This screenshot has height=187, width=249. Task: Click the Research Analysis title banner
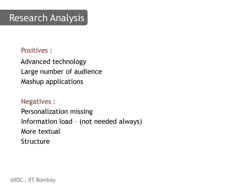(44, 18)
